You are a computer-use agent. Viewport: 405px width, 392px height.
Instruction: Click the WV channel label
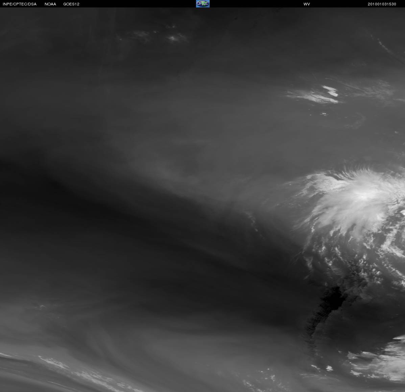tap(307, 4)
